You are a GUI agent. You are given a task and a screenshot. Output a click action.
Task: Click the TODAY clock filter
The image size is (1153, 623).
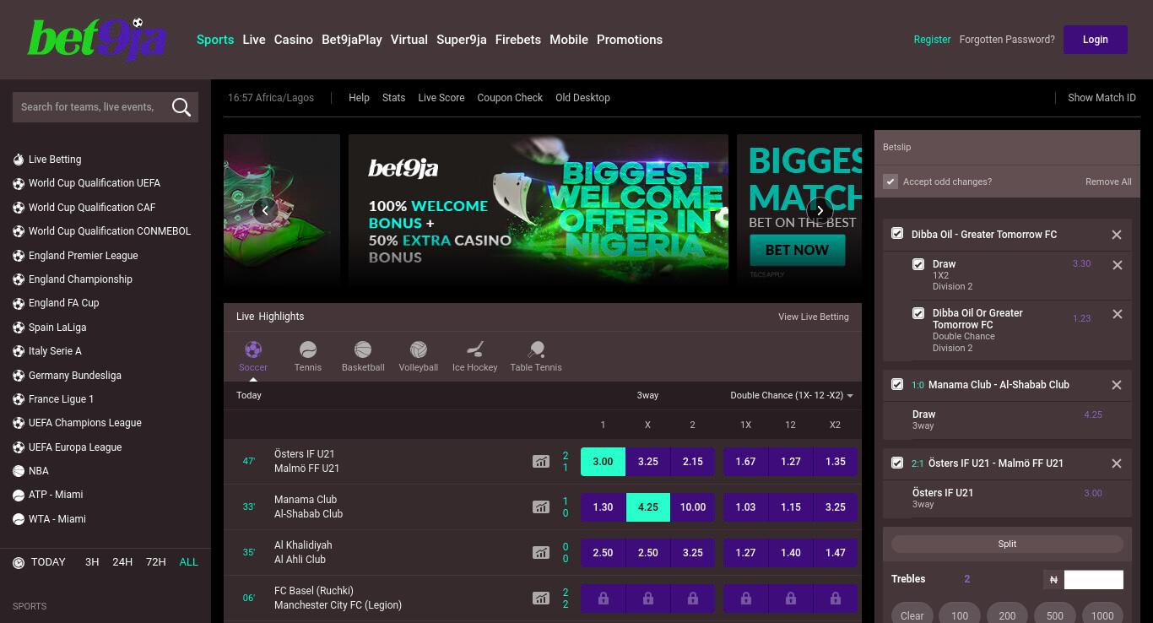click(39, 562)
